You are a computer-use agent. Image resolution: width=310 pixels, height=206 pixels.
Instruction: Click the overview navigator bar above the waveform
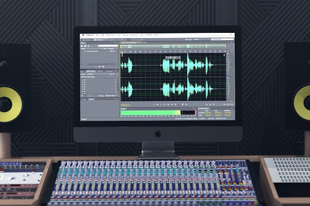pyautogui.click(x=173, y=46)
